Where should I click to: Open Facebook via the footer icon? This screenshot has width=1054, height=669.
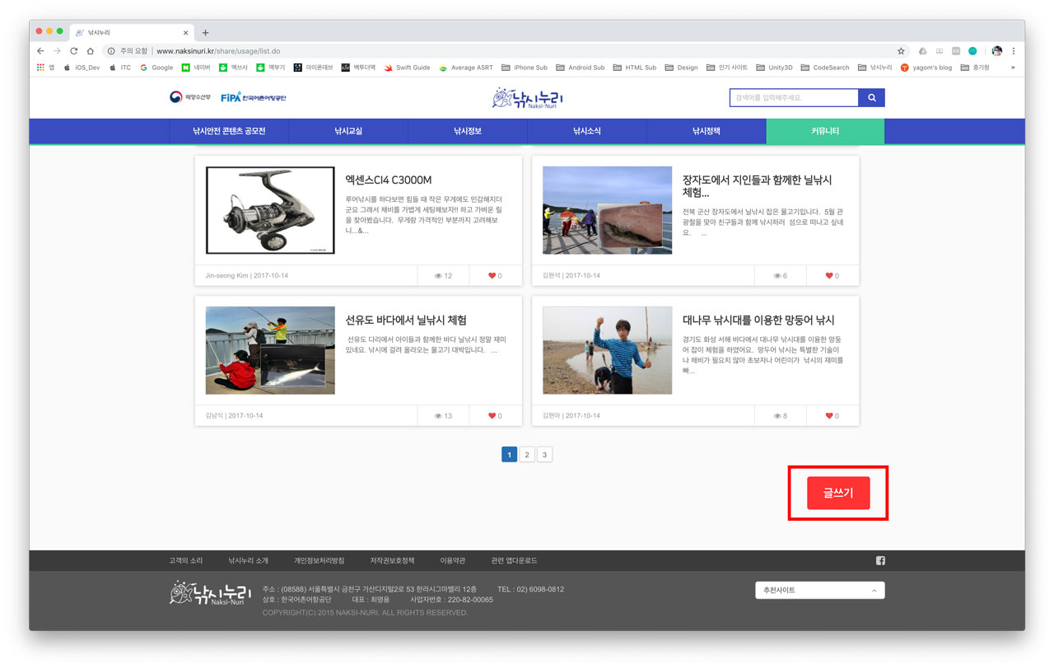[880, 560]
